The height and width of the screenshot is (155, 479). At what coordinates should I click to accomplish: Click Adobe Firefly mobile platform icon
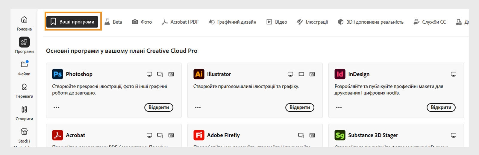click(301, 135)
